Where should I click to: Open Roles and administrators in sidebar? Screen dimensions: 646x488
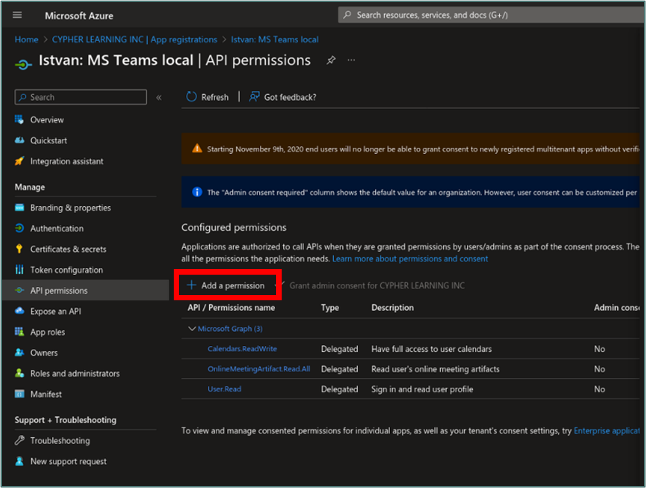[75, 374]
